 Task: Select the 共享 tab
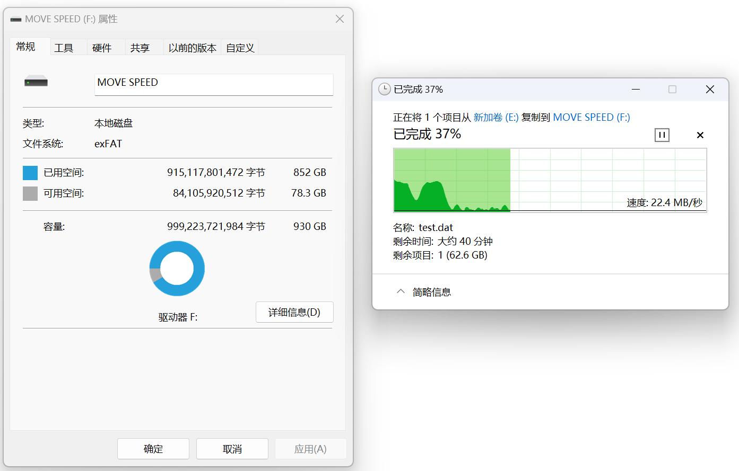click(x=140, y=47)
